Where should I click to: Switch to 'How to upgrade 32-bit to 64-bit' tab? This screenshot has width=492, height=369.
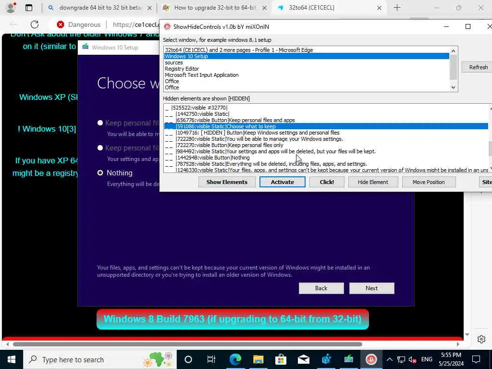pos(214,8)
